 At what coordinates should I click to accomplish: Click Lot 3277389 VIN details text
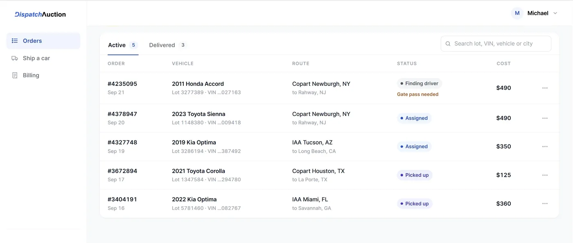coord(206,93)
